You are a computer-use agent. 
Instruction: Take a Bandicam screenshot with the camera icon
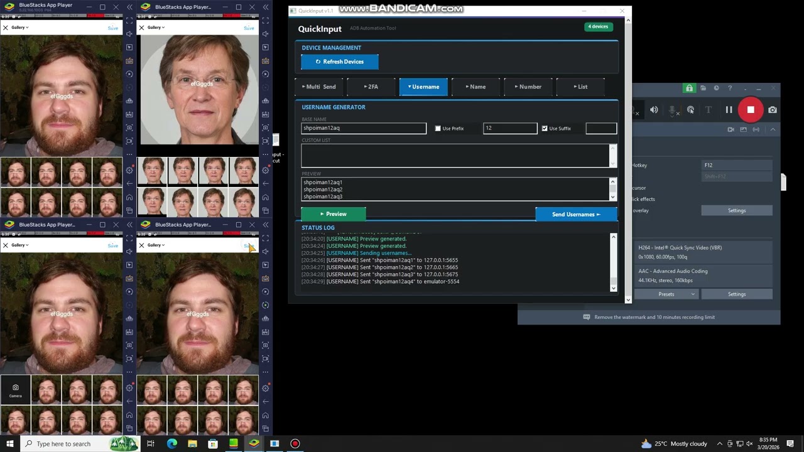click(x=773, y=110)
